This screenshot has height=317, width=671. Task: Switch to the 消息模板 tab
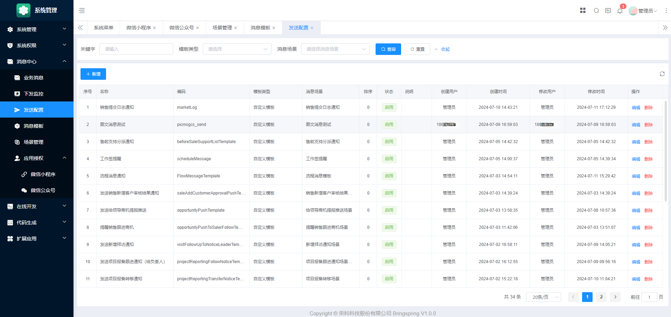[x=260, y=28]
